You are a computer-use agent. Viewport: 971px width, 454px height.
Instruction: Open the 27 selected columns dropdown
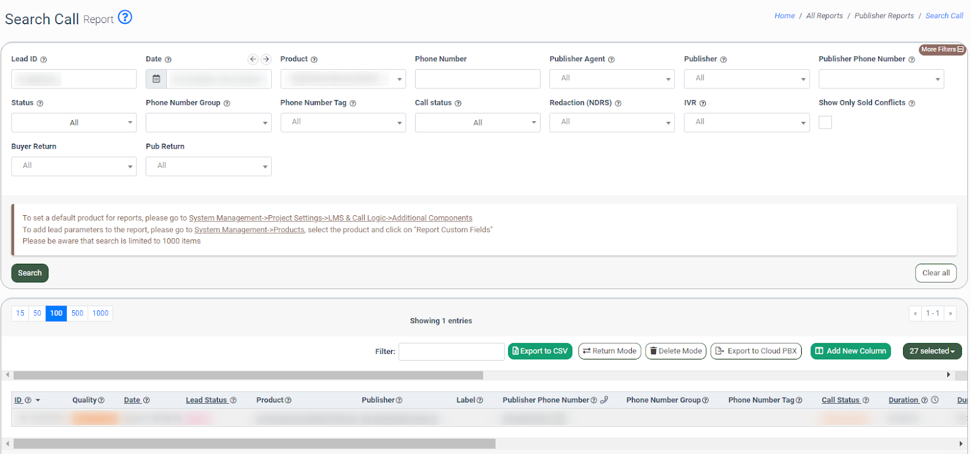932,351
